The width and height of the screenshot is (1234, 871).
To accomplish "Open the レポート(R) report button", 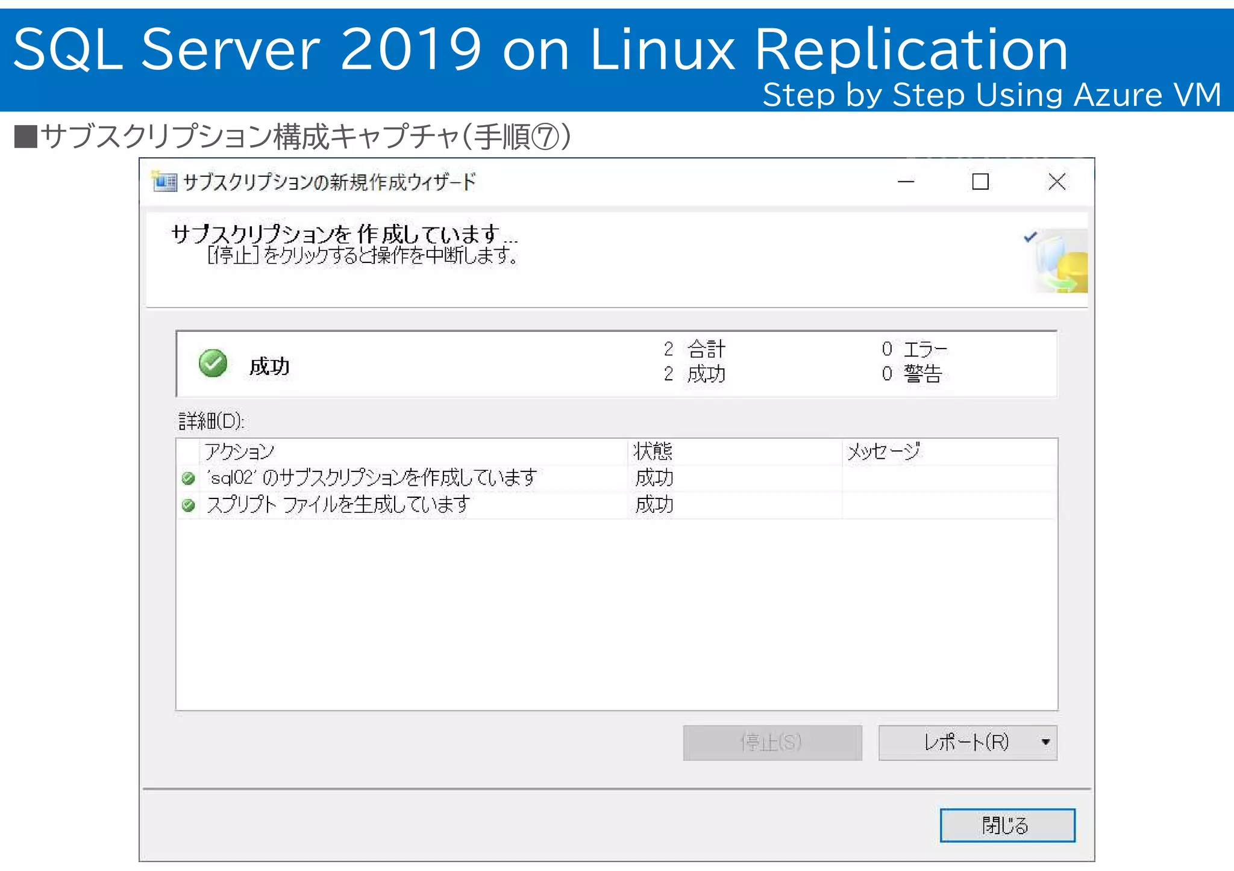I will (x=967, y=742).
